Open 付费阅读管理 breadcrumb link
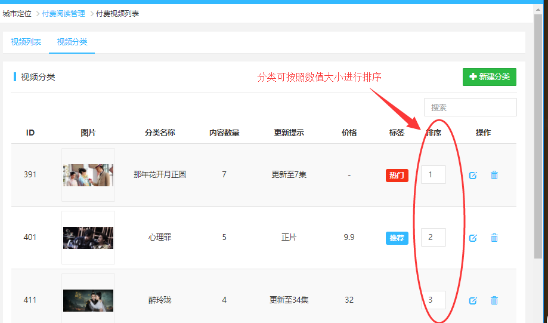This screenshot has width=548, height=323. pyautogui.click(x=63, y=13)
